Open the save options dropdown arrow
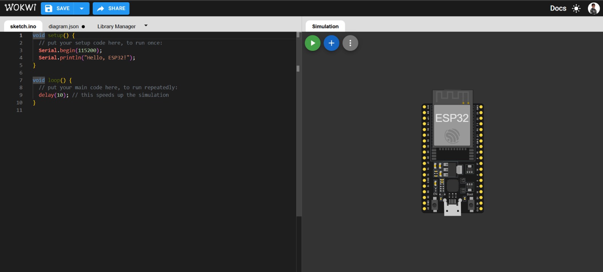Screen dimensions: 603x272 [82, 8]
